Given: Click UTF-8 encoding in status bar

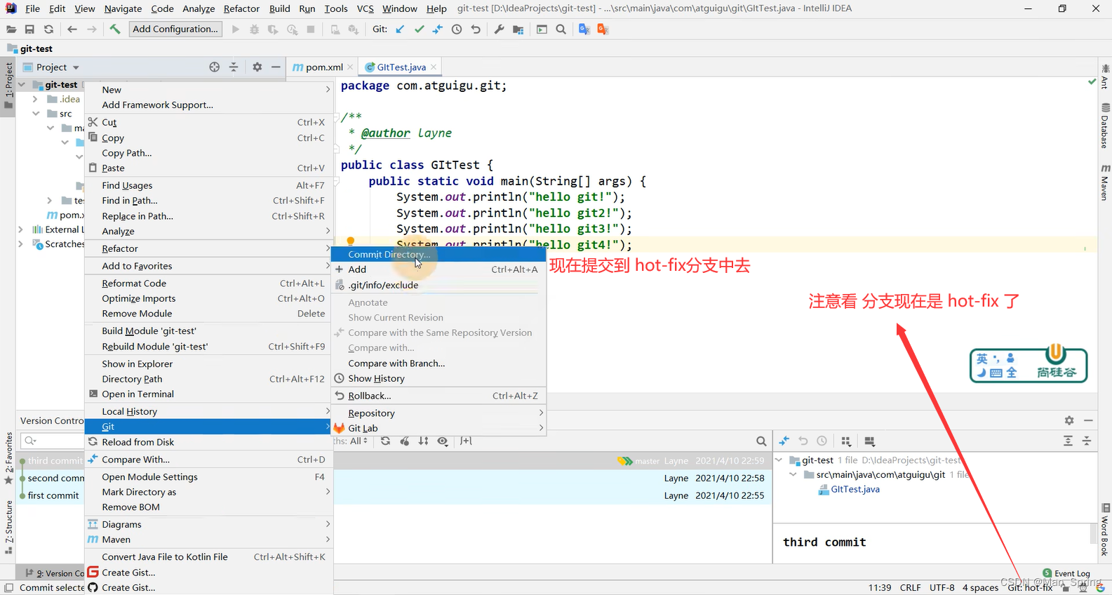Looking at the screenshot, I should click(942, 588).
